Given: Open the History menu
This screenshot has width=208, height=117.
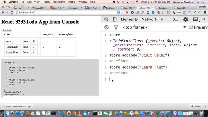Looking at the screenshot, I should coord(46,2).
